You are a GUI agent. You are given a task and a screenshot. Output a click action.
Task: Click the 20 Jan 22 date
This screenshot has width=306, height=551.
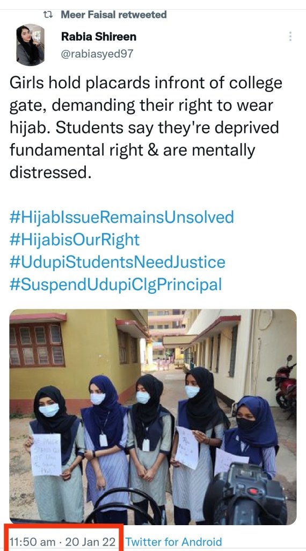(x=90, y=541)
